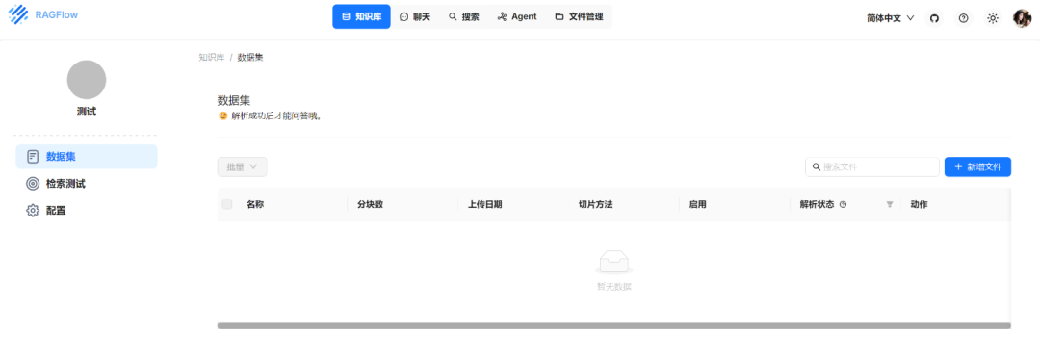The image size is (1040, 356).
Task: Focus the 搜索文件 search field
Action: (872, 167)
